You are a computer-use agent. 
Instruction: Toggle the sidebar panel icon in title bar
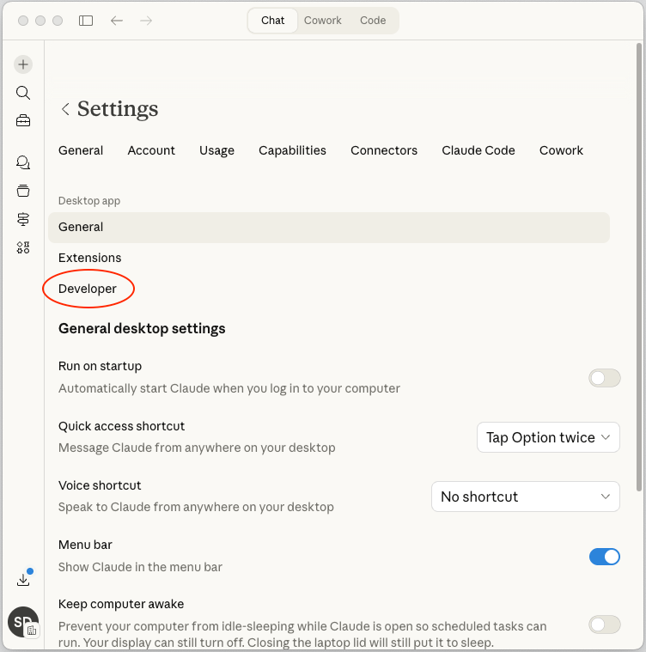point(86,21)
